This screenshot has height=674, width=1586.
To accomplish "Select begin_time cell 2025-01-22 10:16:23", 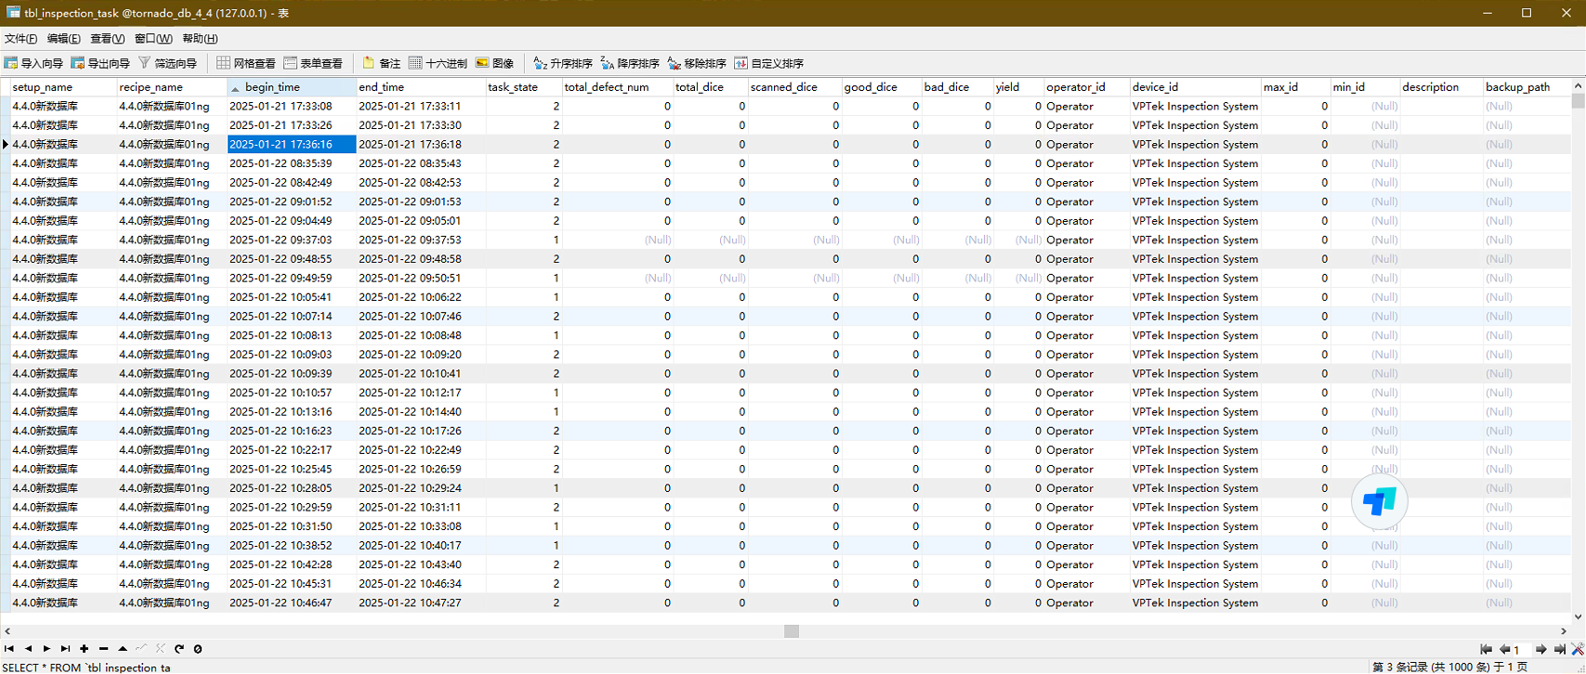I will tap(292, 431).
